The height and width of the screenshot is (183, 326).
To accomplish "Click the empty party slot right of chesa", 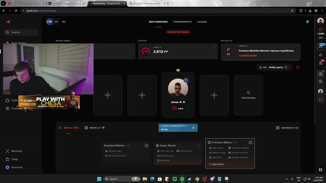I will 214,95.
